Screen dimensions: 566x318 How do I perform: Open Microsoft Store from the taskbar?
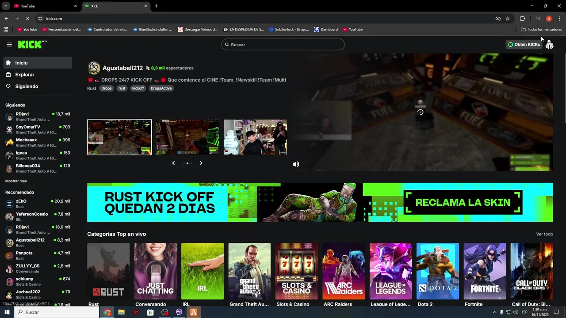(150, 312)
